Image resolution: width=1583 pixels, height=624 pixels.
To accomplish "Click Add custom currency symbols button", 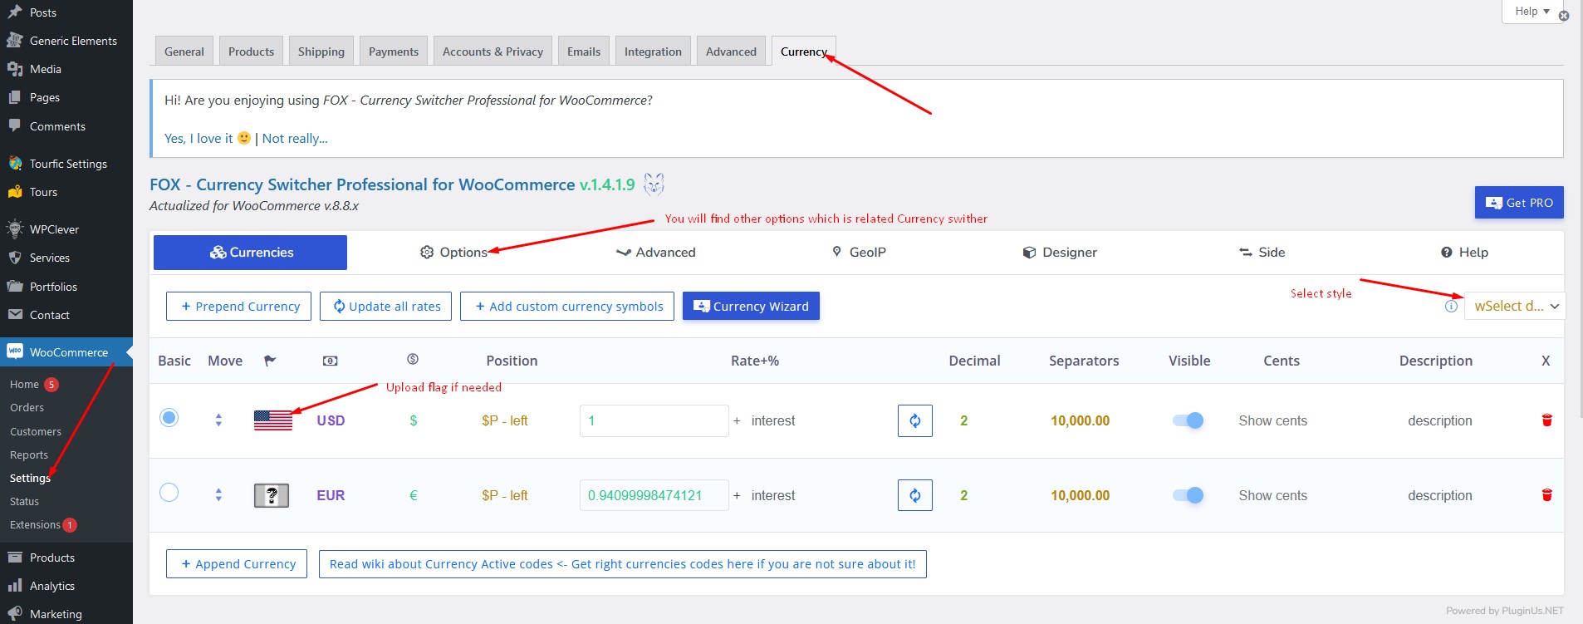I will click(567, 306).
